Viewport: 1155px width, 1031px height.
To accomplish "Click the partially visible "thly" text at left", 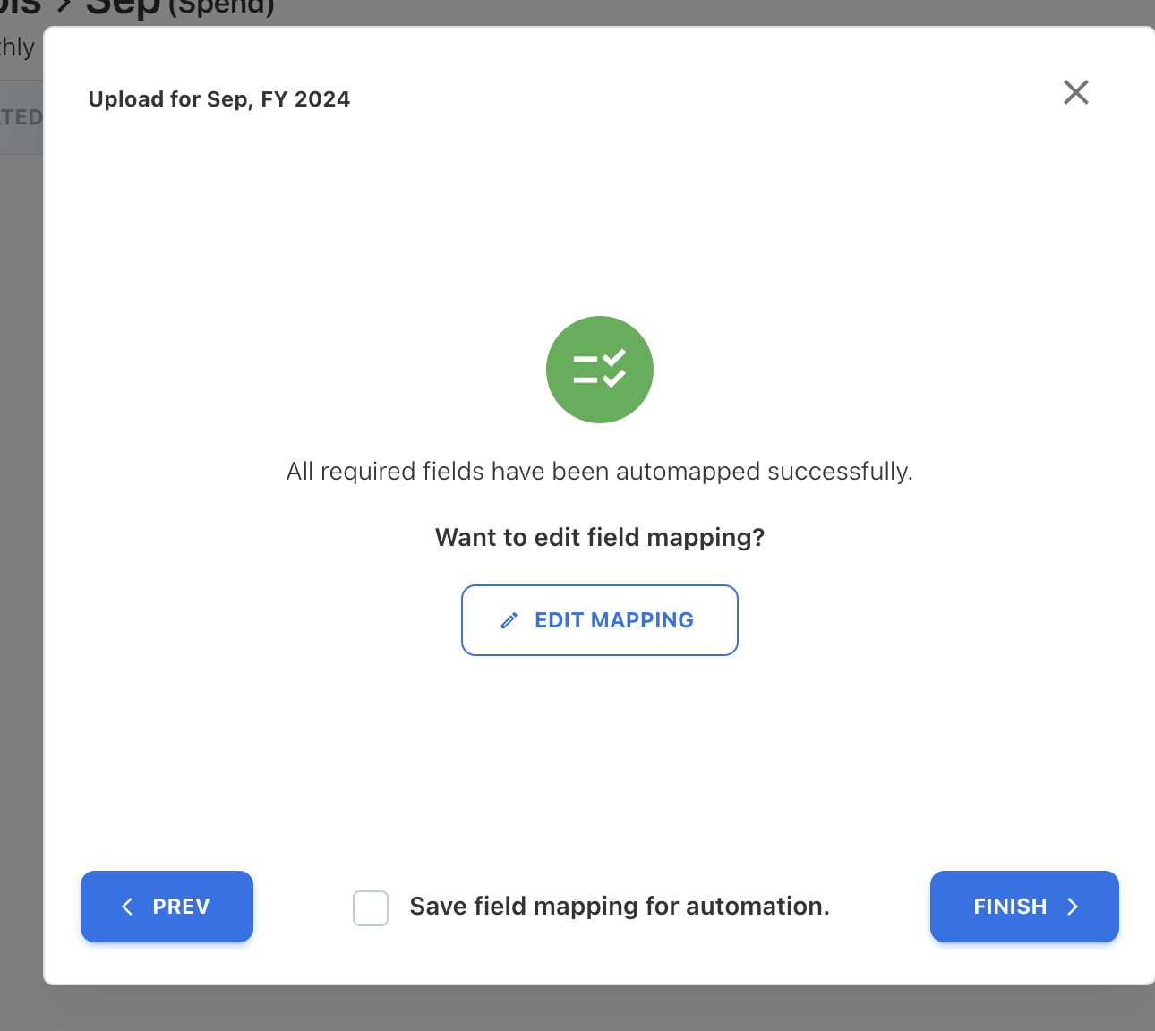I will [x=17, y=47].
